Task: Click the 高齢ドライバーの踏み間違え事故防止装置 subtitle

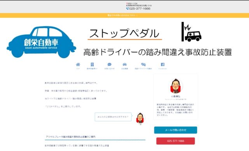Action: [x=158, y=52]
